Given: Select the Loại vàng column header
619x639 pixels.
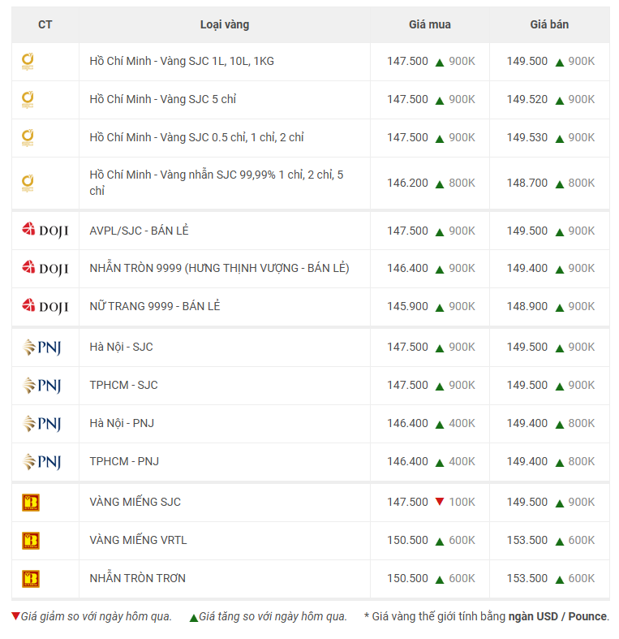Looking at the screenshot, I should pos(225,24).
